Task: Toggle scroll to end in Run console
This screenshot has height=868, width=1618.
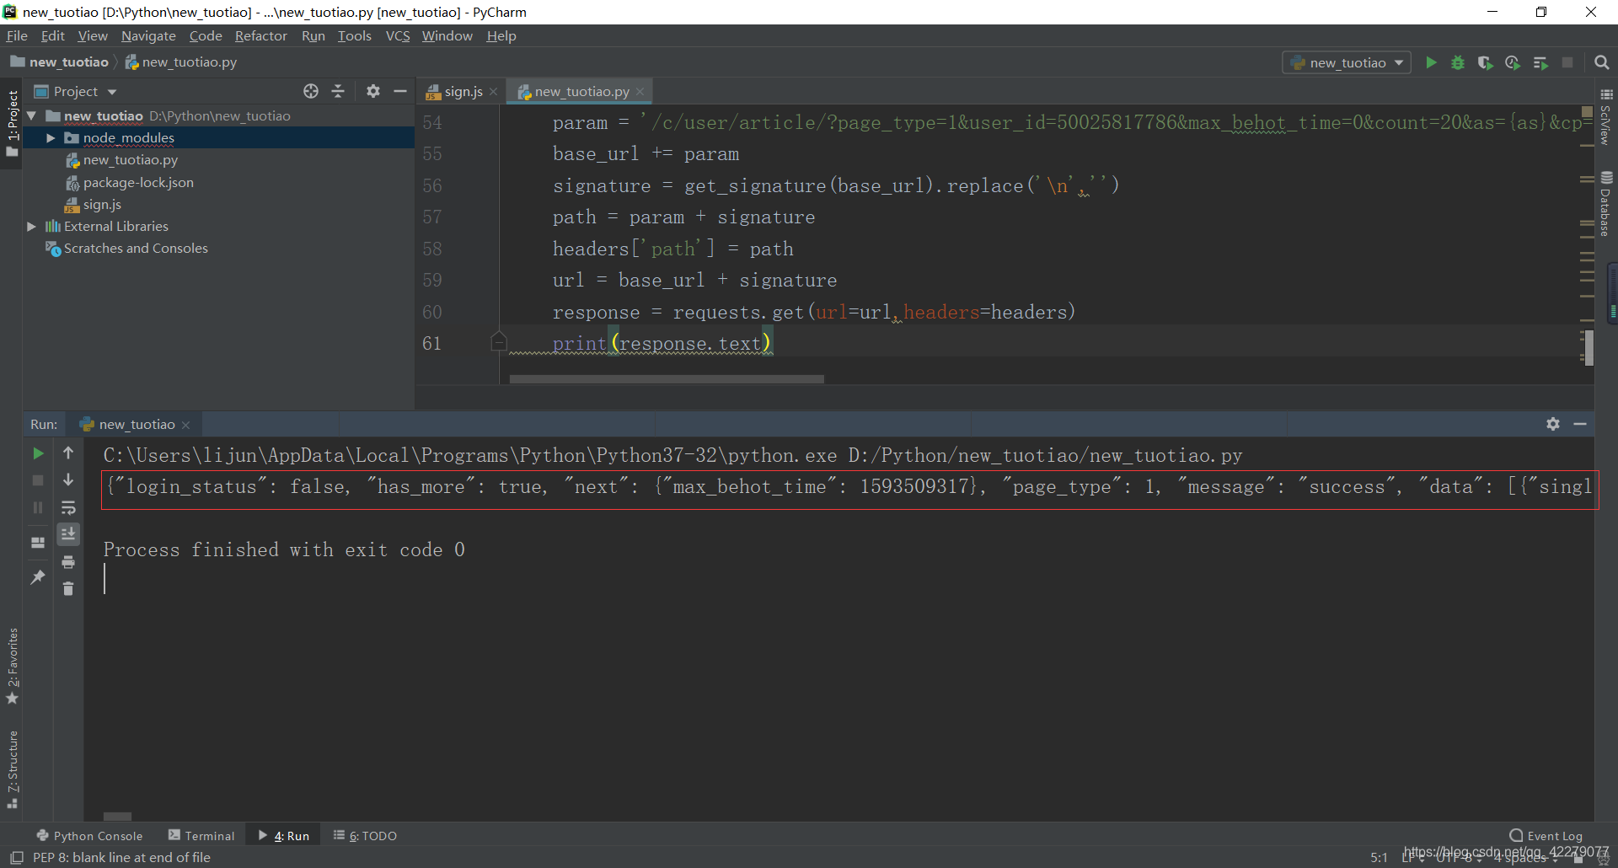Action: (x=68, y=534)
